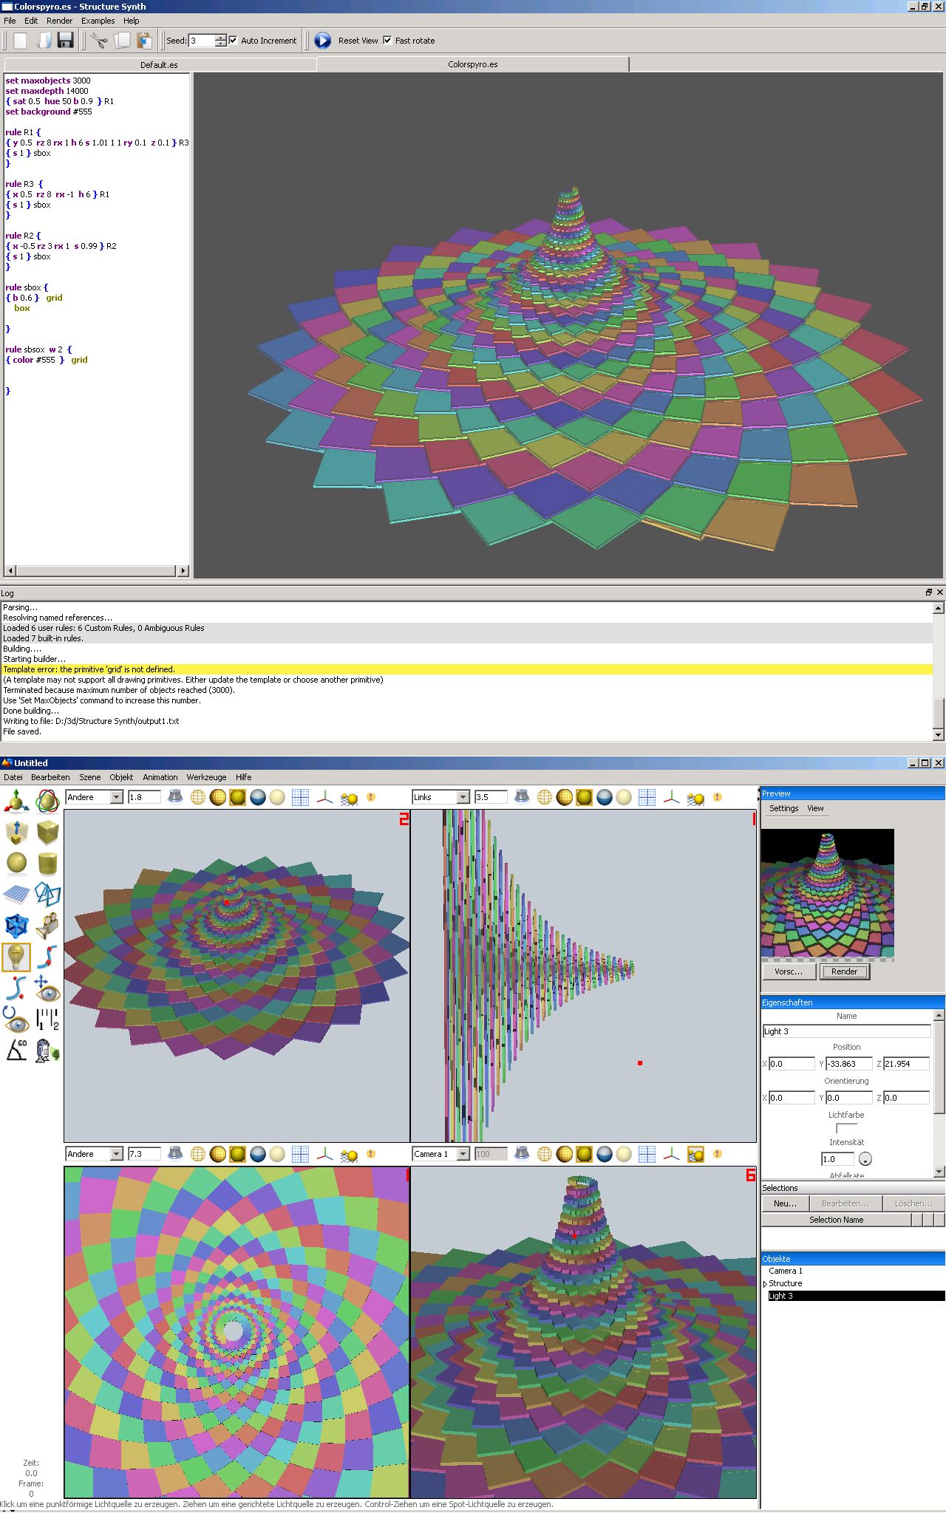
Task: Select the robot script object tool
Action: (48, 1050)
